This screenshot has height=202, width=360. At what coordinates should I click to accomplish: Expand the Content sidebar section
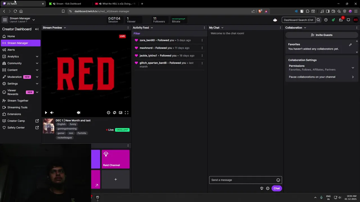click(37, 70)
